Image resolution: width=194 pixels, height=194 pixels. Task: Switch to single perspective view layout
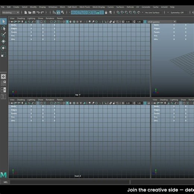(3, 76)
